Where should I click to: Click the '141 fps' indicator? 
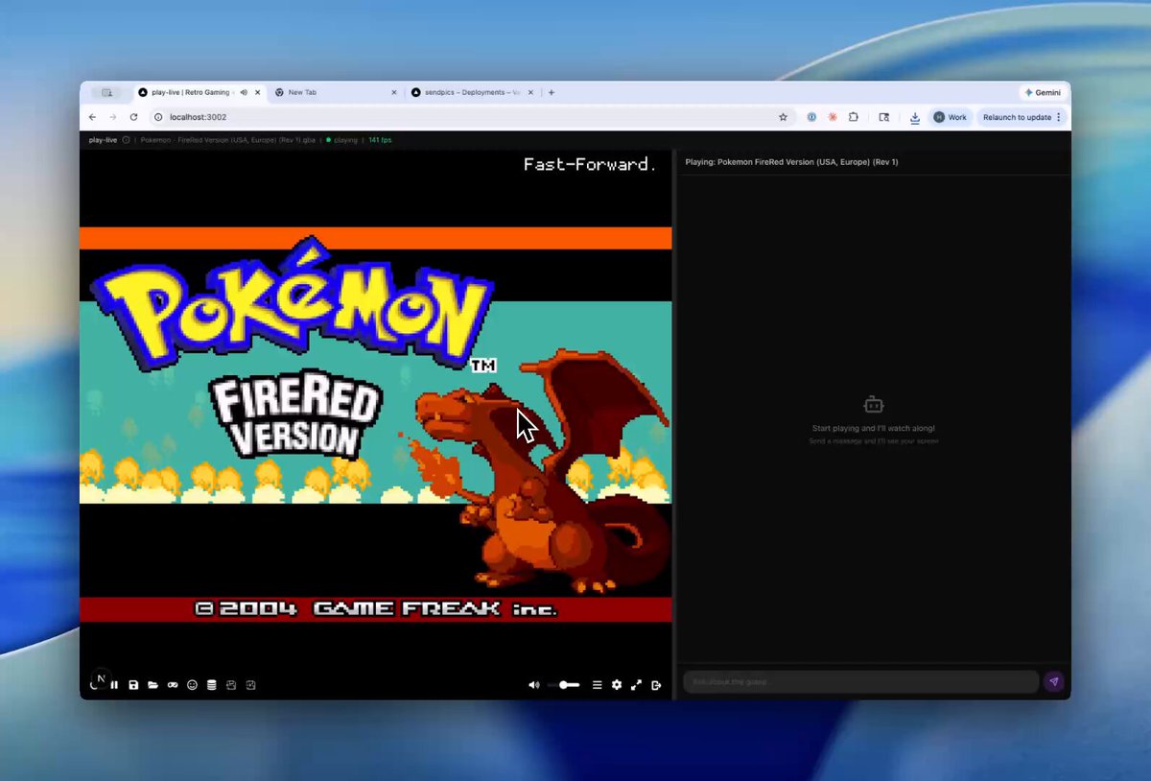(380, 140)
